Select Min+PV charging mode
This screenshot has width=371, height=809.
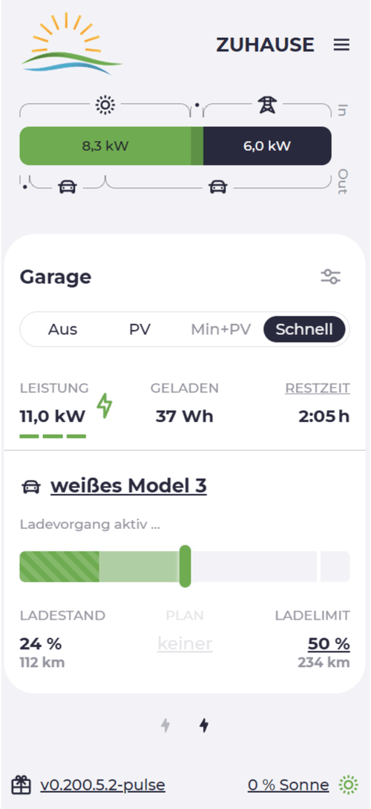point(221,329)
